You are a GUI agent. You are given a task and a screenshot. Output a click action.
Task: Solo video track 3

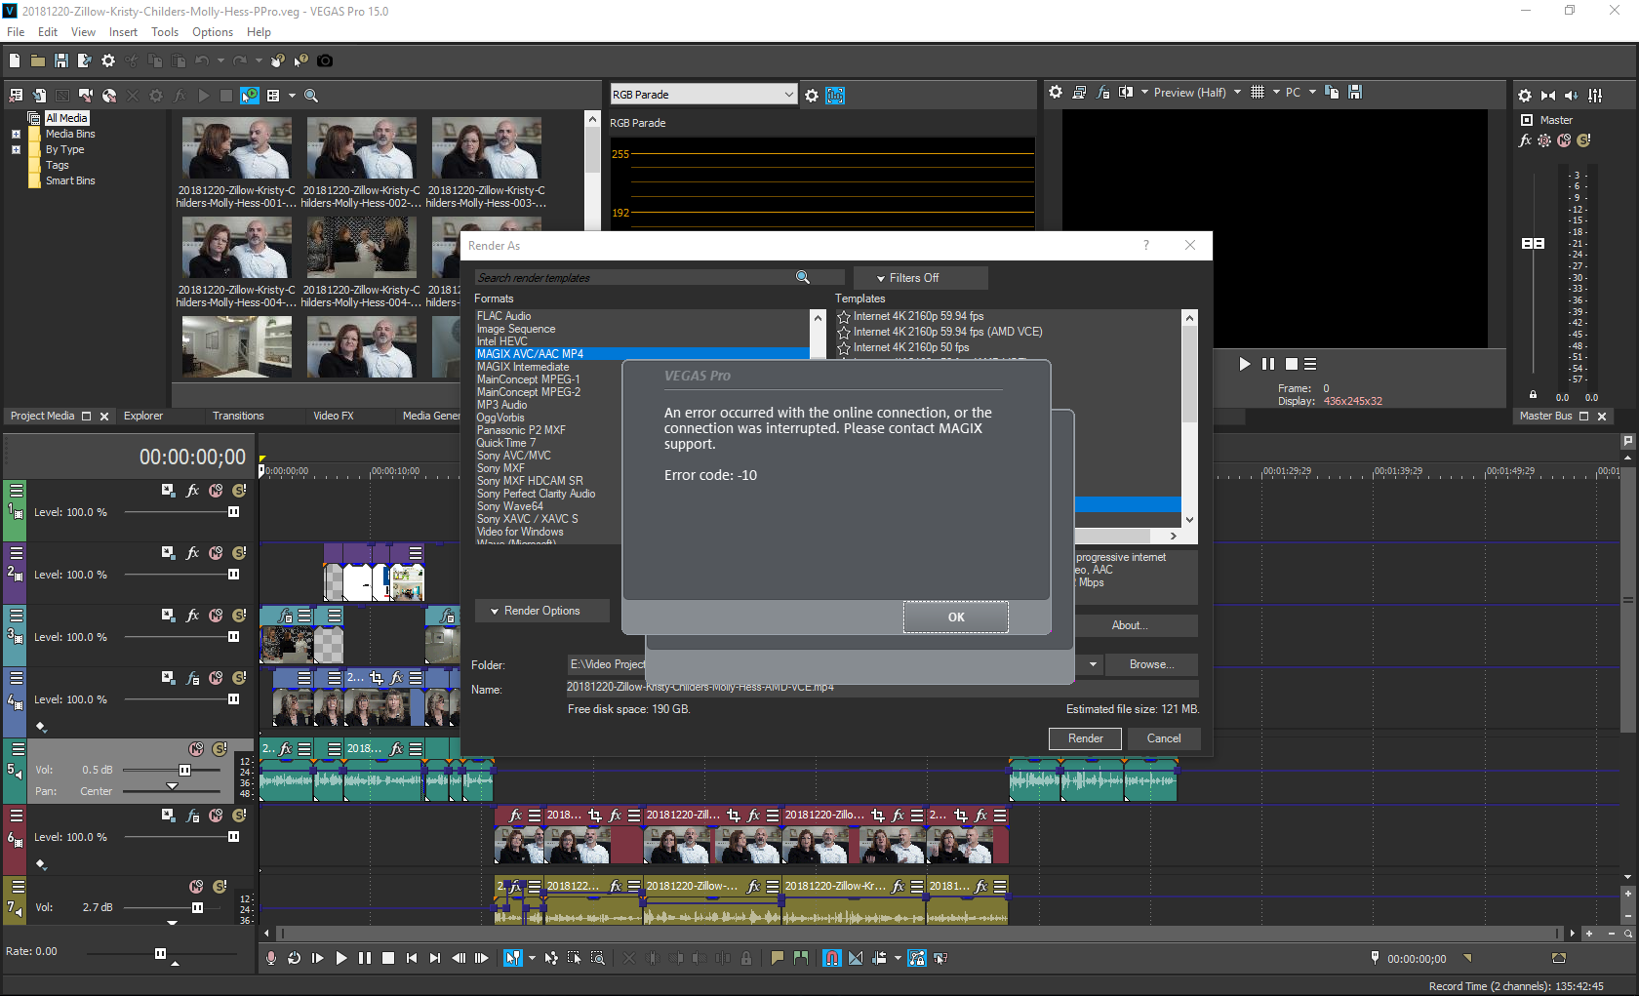coord(239,616)
